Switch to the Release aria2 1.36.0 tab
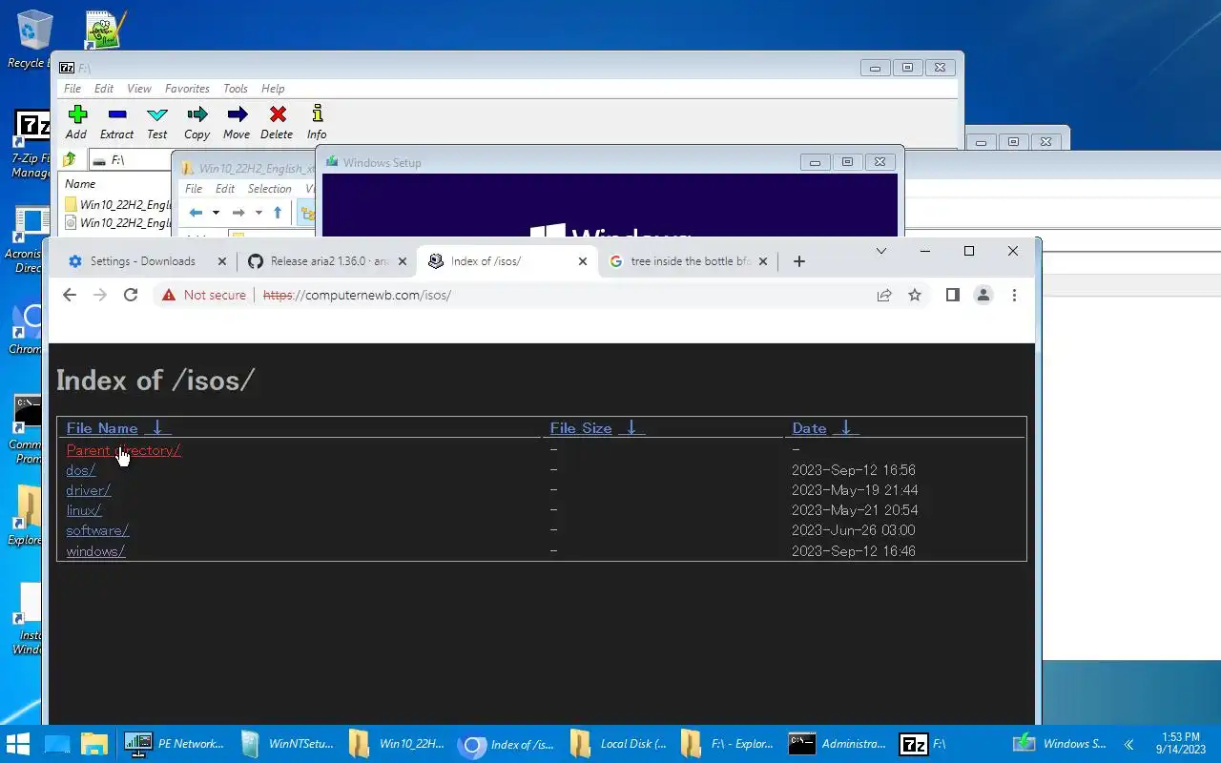 pyautogui.click(x=329, y=261)
